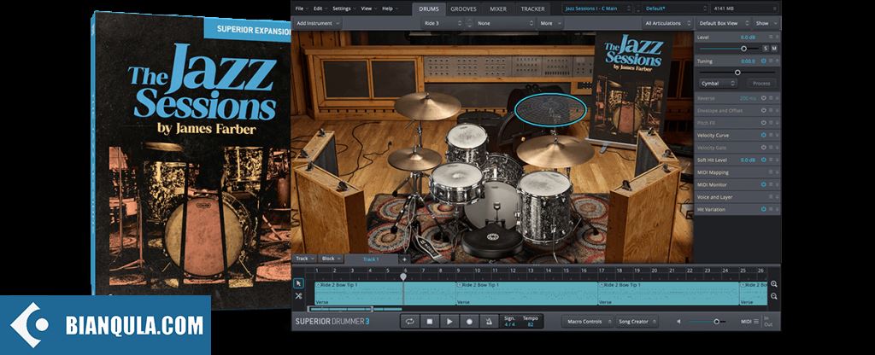The image size is (875, 355).
Task: Toggle the Soft Hit Level power button
Action: pyautogui.click(x=763, y=160)
